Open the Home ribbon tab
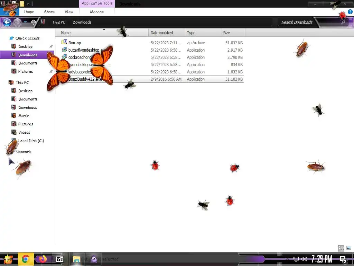 coord(29,12)
